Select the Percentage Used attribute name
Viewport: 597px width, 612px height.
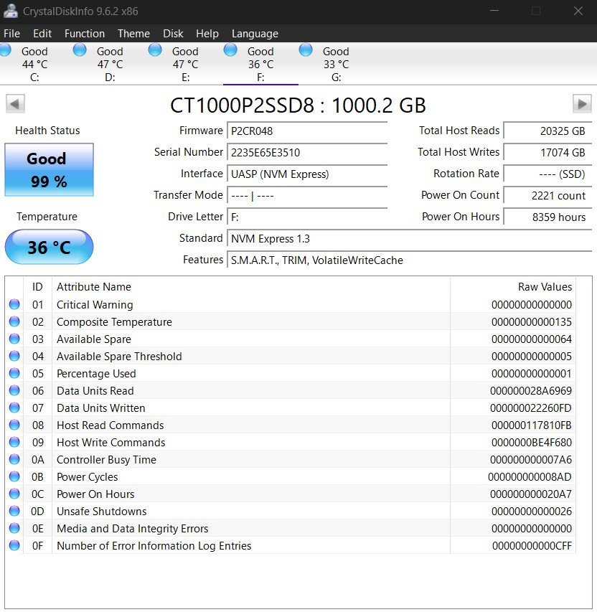(96, 374)
